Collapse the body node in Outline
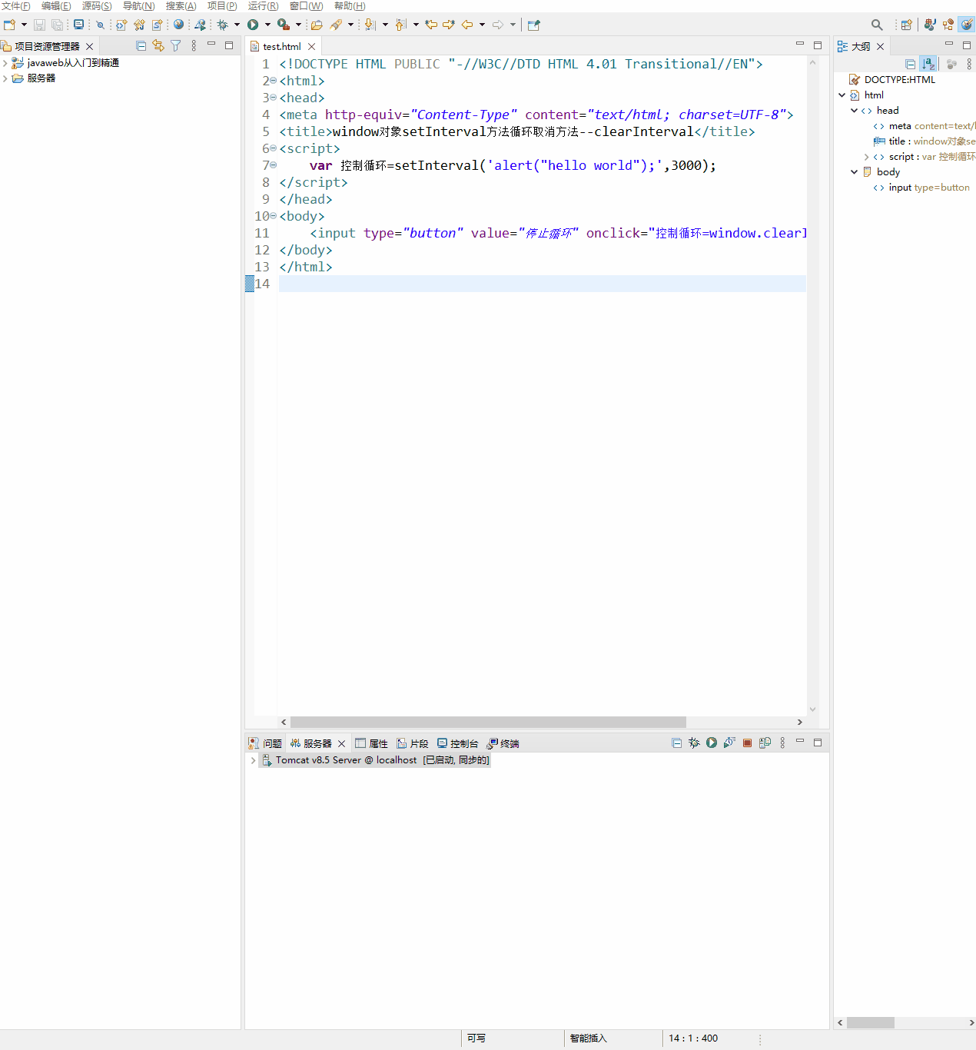The image size is (976, 1050). (854, 172)
